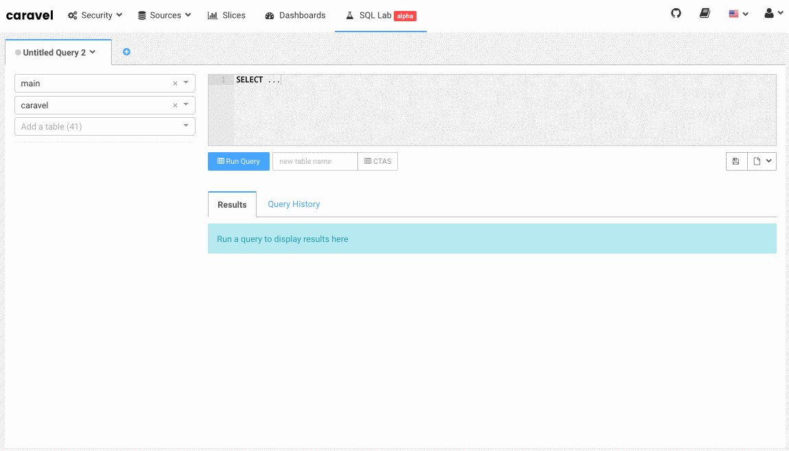Click the 'Run a query to display results here' message
Screen dimensions: 789x451
pos(282,239)
